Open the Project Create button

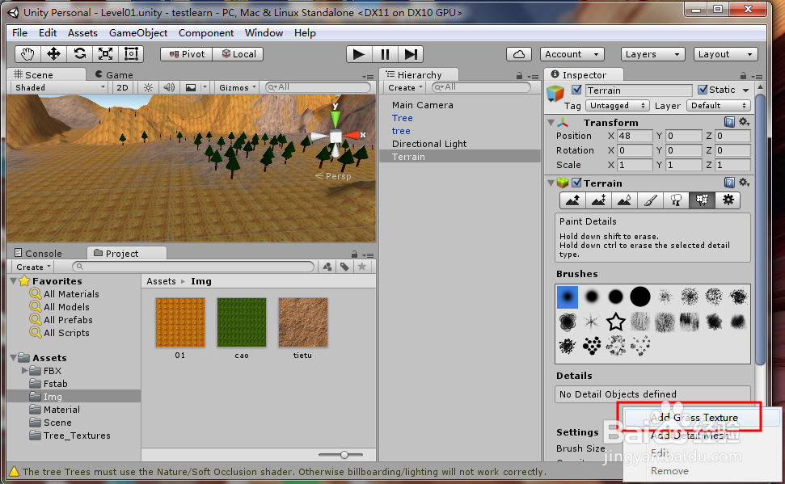click(32, 267)
